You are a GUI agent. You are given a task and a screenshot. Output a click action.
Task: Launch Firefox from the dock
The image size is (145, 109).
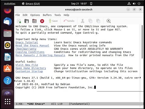(x=8, y=10)
